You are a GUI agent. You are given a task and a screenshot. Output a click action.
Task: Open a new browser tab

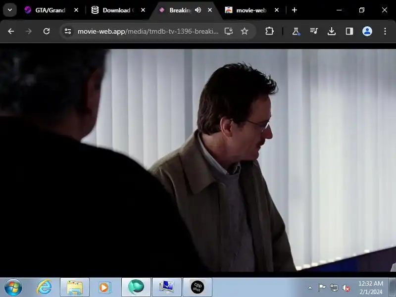tap(295, 10)
